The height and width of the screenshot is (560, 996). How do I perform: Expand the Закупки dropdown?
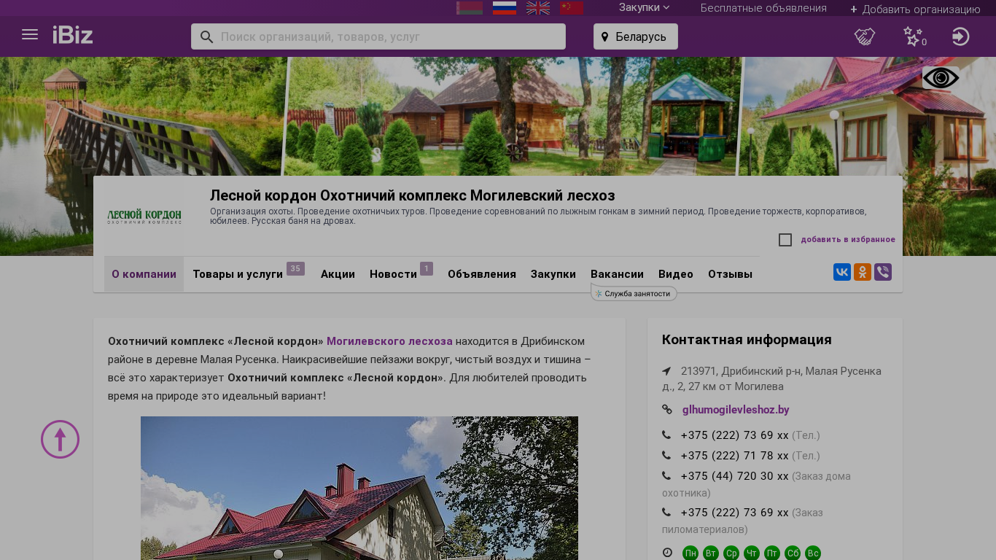click(x=644, y=8)
